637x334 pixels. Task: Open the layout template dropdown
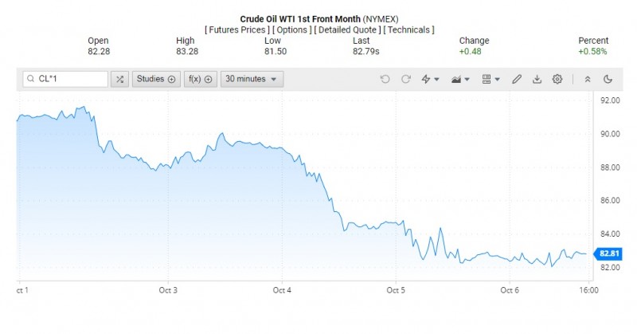[x=491, y=79]
